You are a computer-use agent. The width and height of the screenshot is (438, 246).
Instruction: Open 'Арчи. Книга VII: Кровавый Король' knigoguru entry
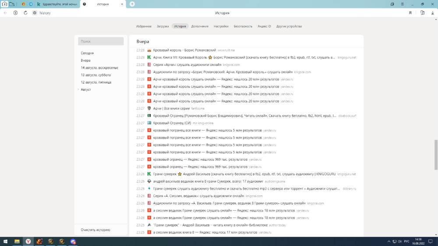[244, 57]
